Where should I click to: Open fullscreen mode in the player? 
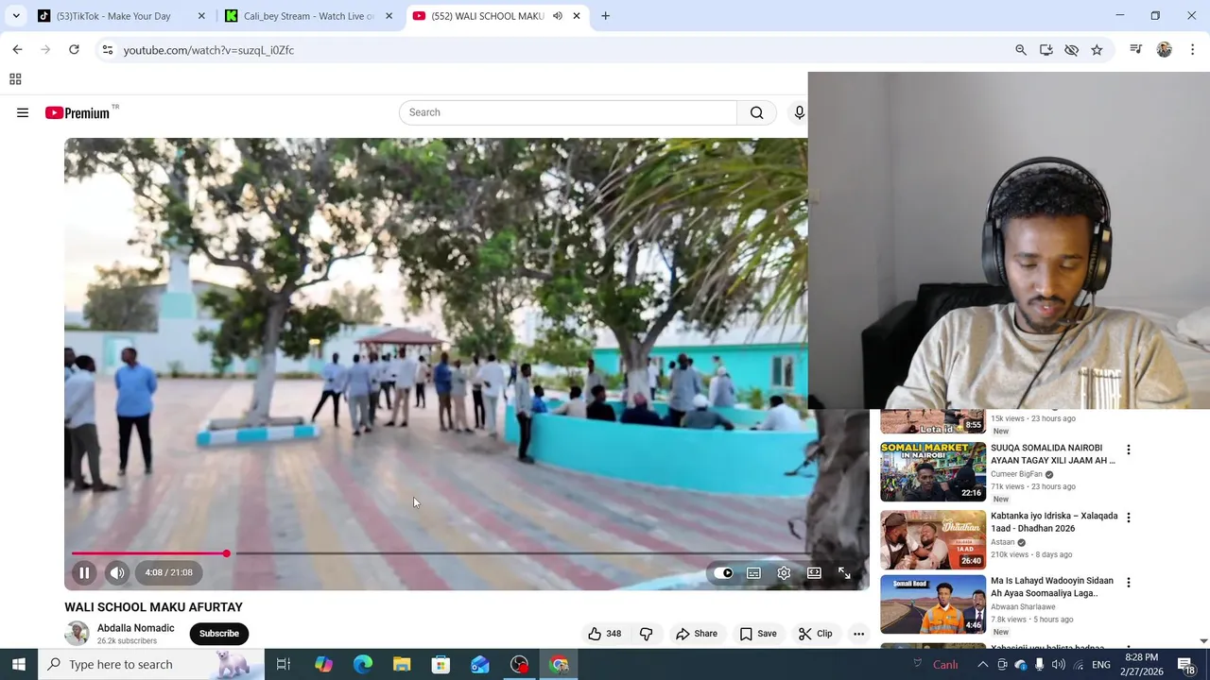(844, 573)
